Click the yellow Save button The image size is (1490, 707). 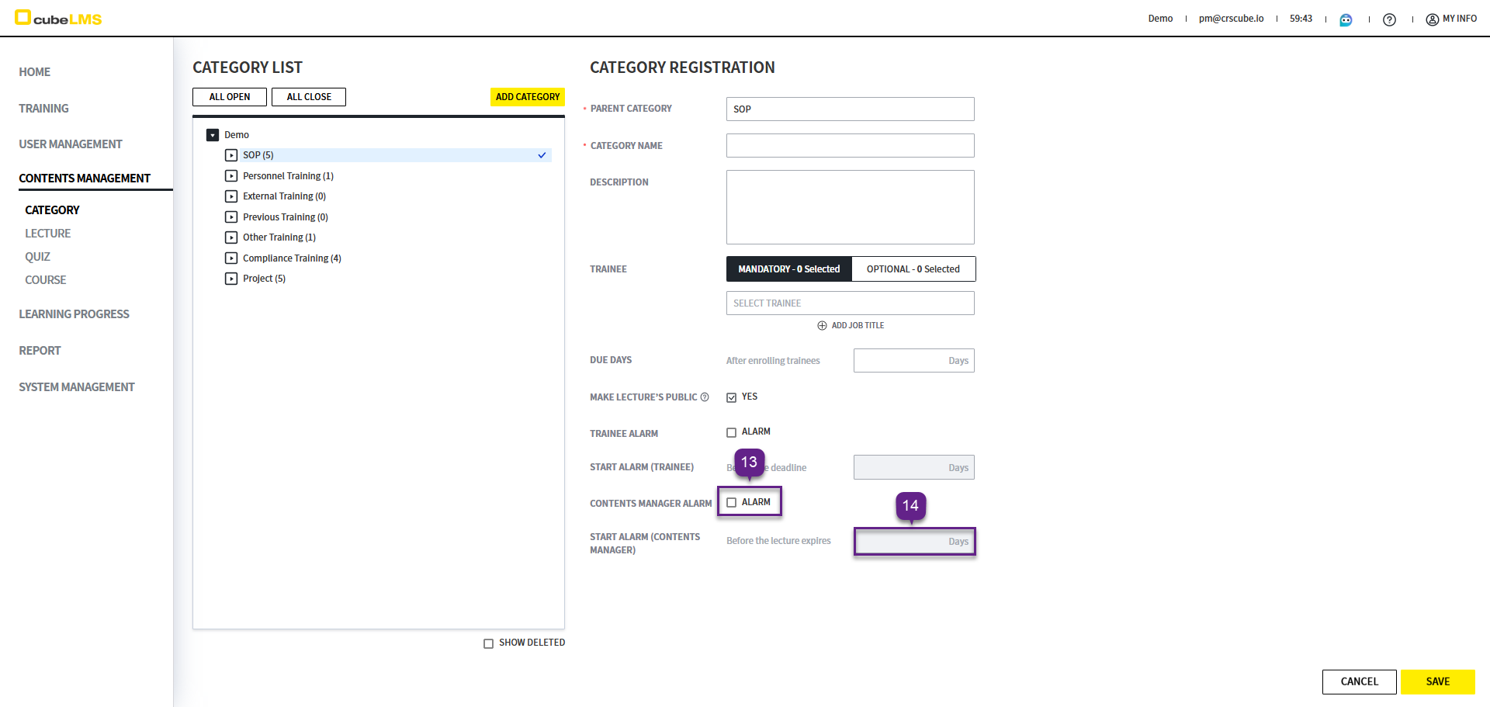click(x=1437, y=681)
